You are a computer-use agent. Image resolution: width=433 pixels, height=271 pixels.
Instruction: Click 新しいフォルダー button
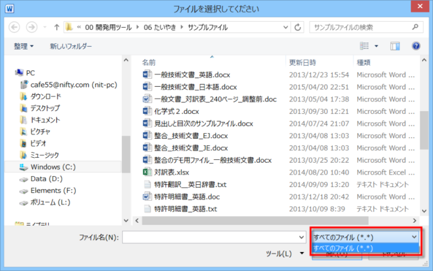[x=71, y=46]
